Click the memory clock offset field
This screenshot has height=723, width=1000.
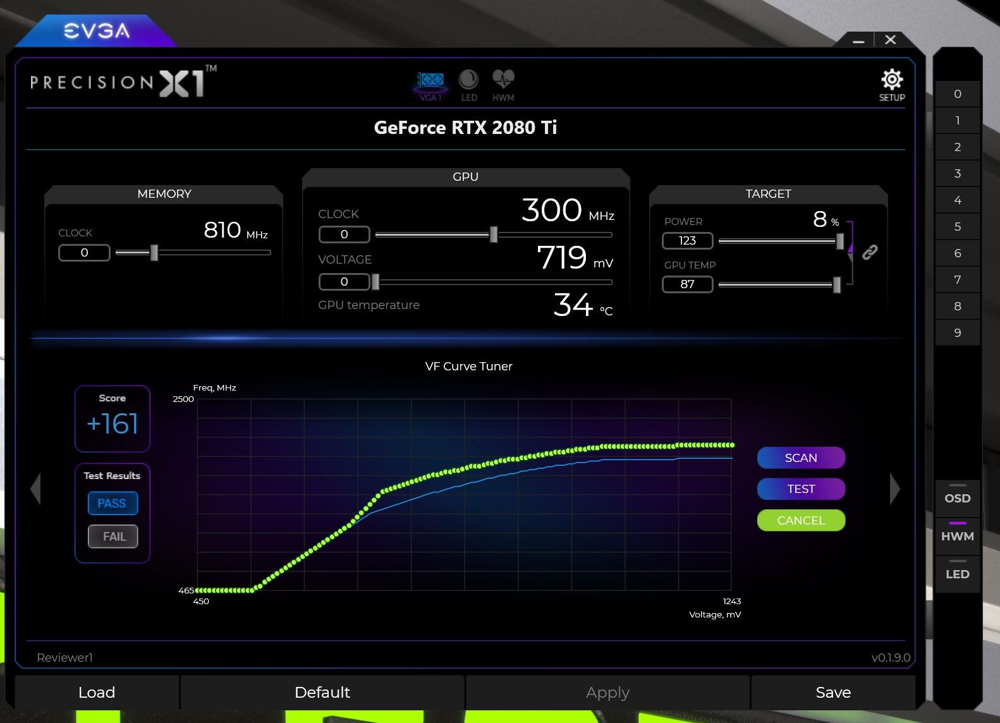point(84,252)
